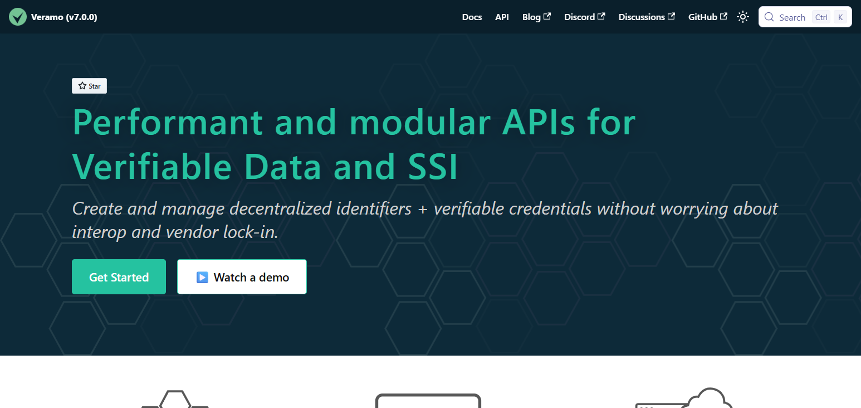Toggle dark and light mode sun icon
861x408 pixels.
pyautogui.click(x=743, y=17)
